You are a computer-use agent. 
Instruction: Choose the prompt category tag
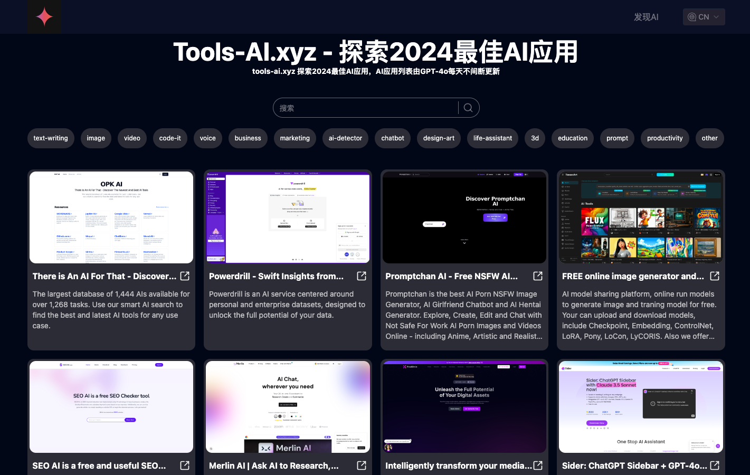coord(617,138)
